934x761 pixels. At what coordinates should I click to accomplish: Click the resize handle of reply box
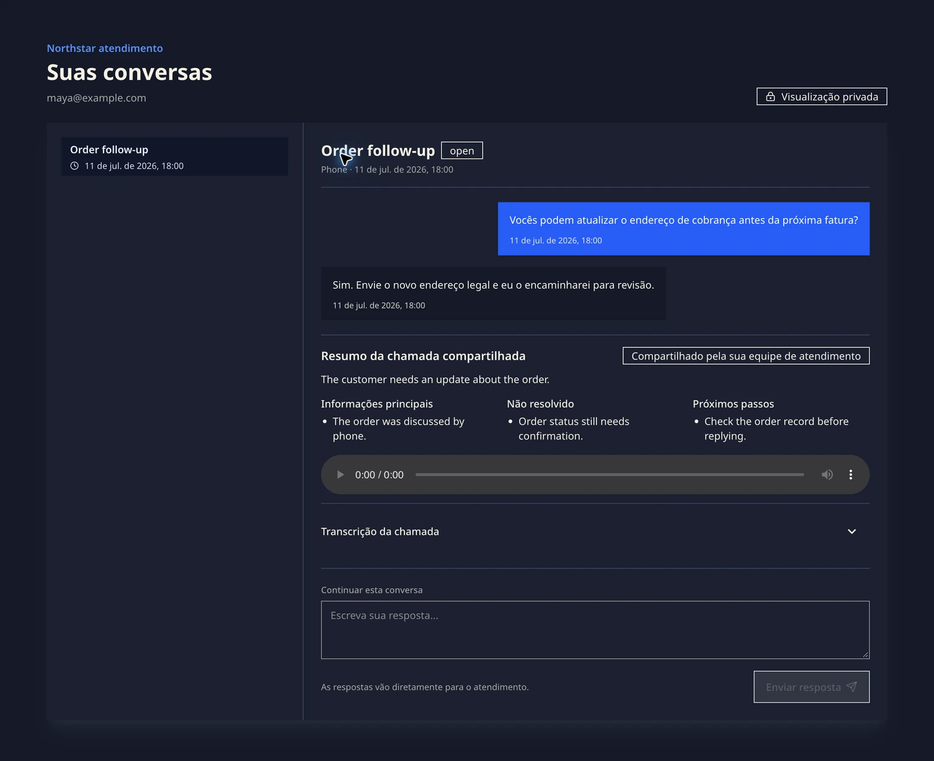click(865, 655)
